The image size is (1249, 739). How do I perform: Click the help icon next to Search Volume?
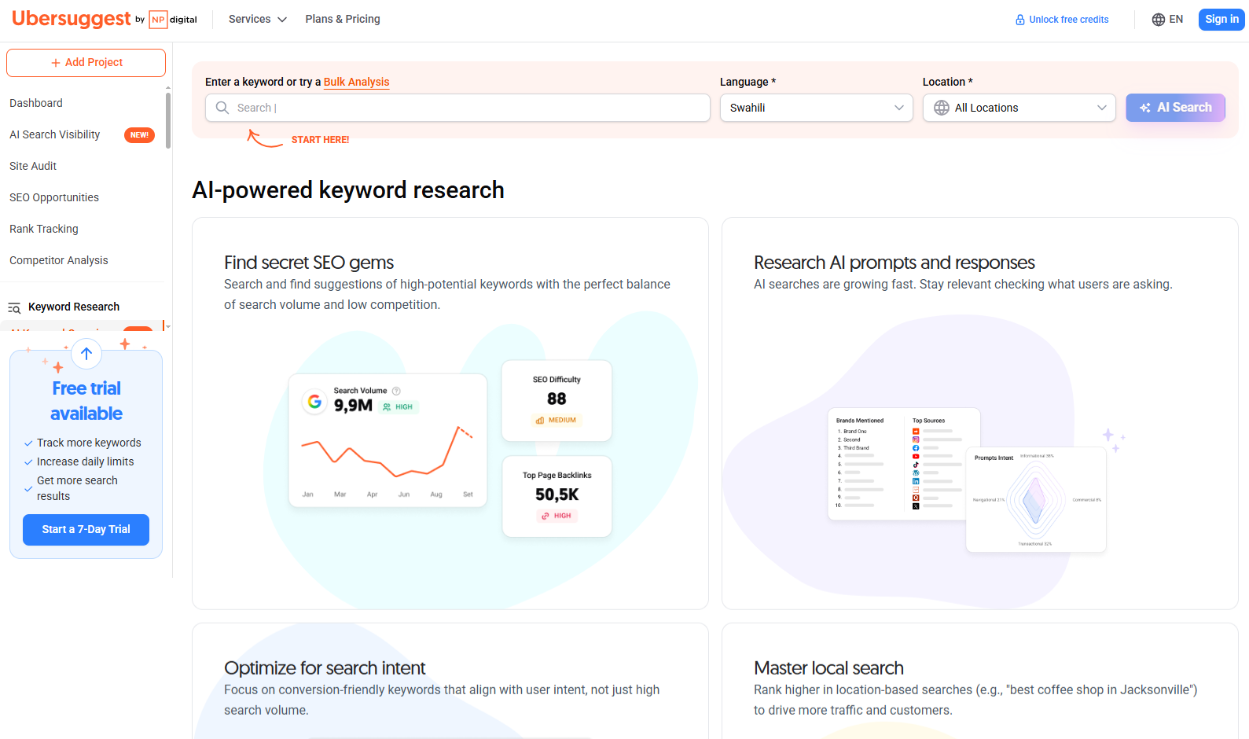point(396,391)
